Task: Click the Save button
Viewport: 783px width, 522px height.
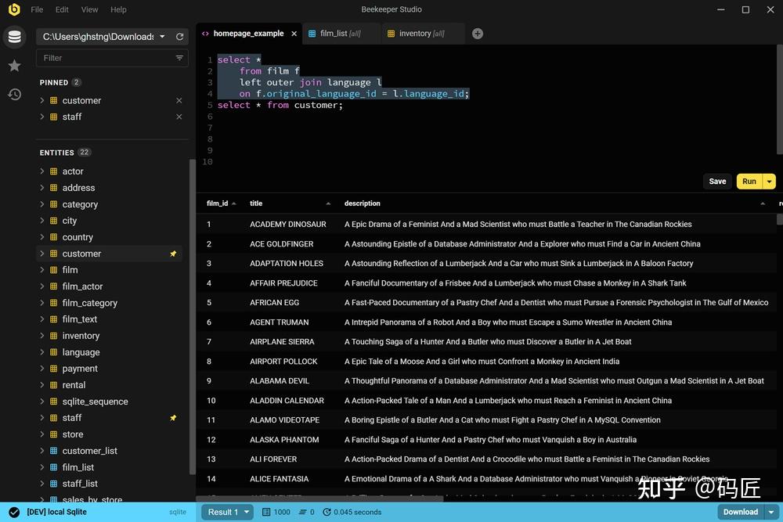Action: click(x=717, y=181)
